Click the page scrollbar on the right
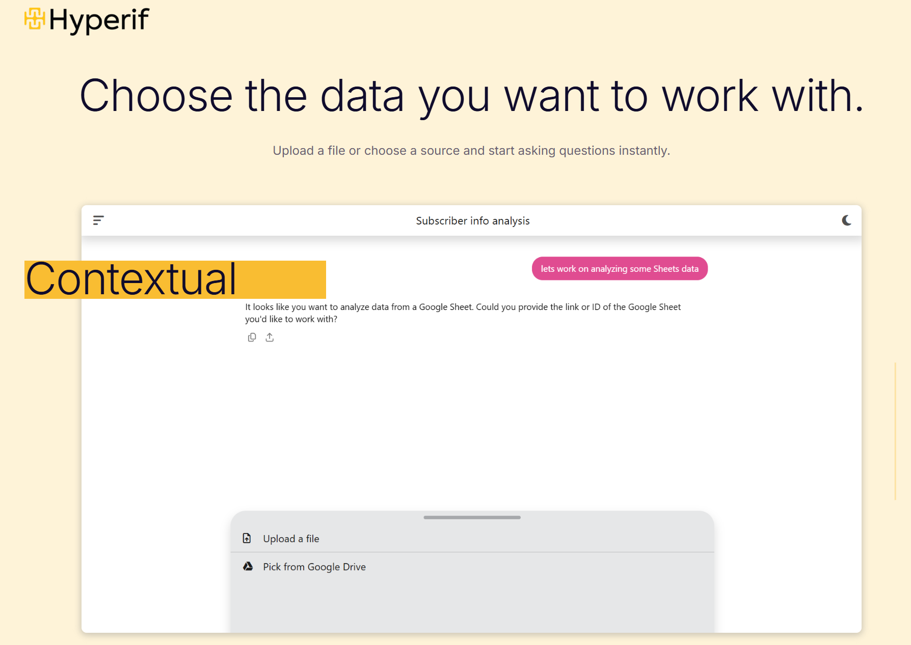Screen dimensions: 911x645 [x=895, y=431]
